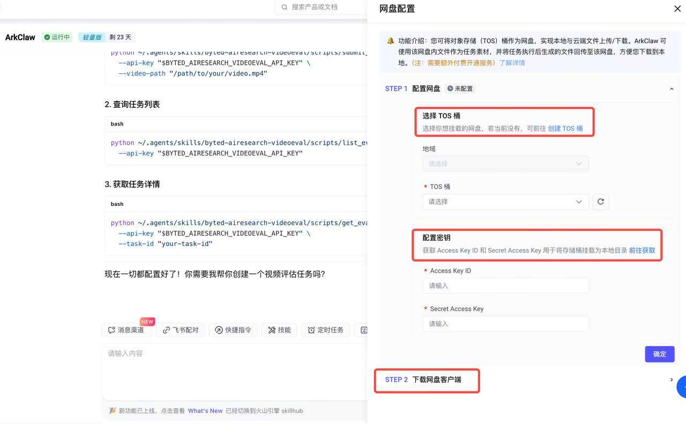Click the green 运行中 status badge
The height and width of the screenshot is (424, 686).
[57, 38]
